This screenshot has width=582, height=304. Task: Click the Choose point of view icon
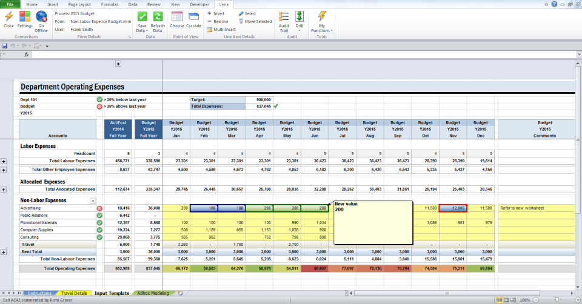[x=176, y=17]
